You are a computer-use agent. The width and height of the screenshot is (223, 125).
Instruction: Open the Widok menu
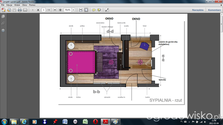coord(17,5)
